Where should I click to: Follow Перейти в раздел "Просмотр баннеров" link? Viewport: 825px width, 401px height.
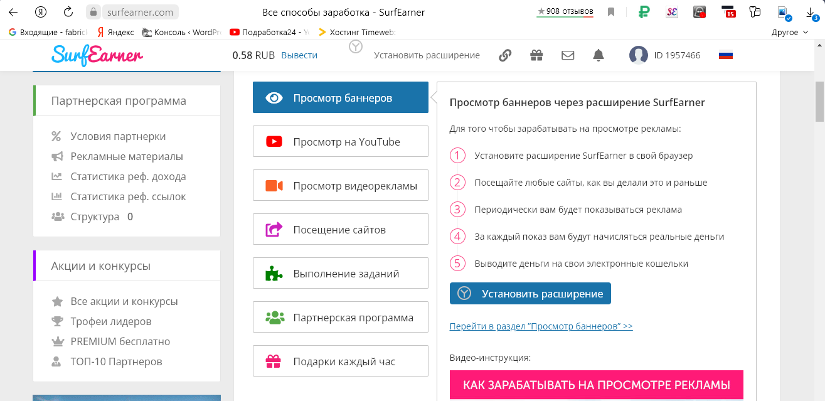tap(541, 326)
